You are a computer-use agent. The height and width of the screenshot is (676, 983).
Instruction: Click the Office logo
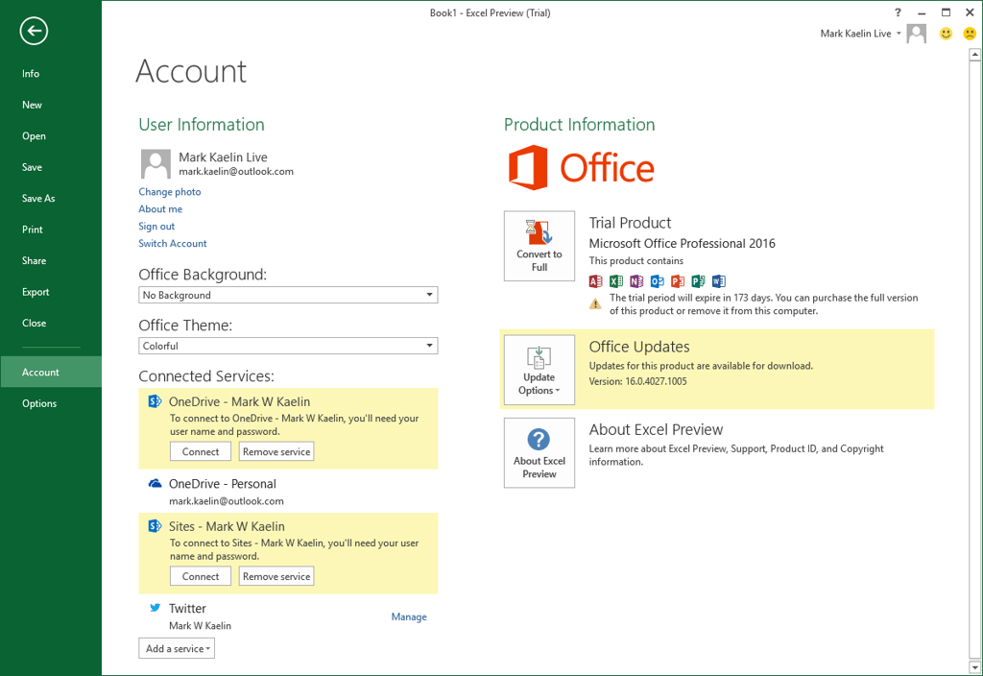click(x=581, y=168)
